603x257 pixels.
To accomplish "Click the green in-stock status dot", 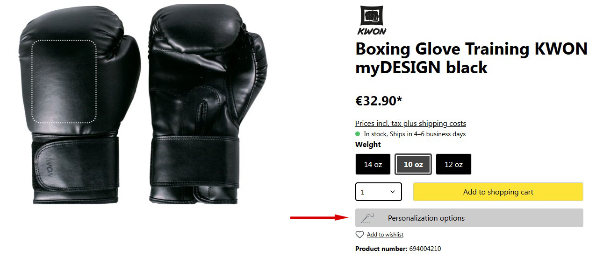I will click(358, 134).
